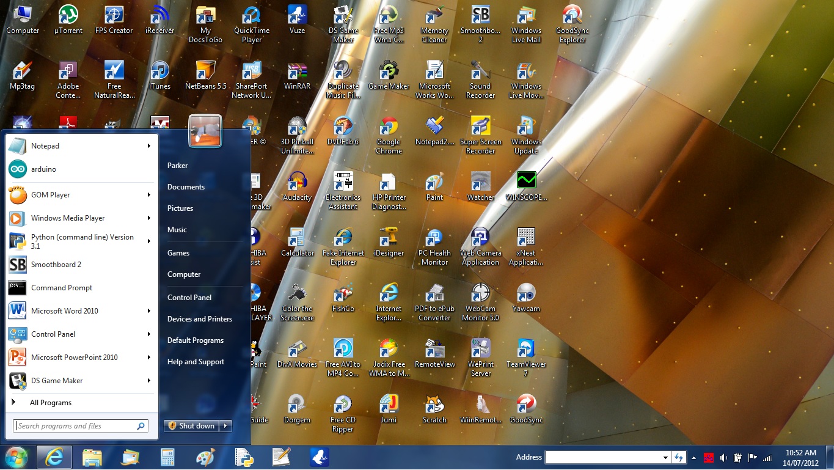
Task: Open the WinRAR desktop icon
Action: tap(297, 75)
